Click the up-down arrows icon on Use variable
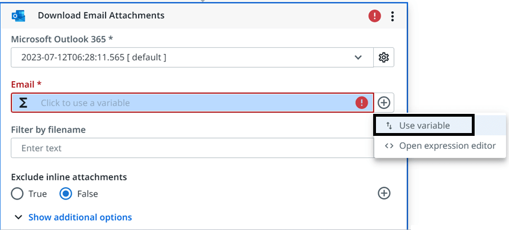 click(389, 126)
